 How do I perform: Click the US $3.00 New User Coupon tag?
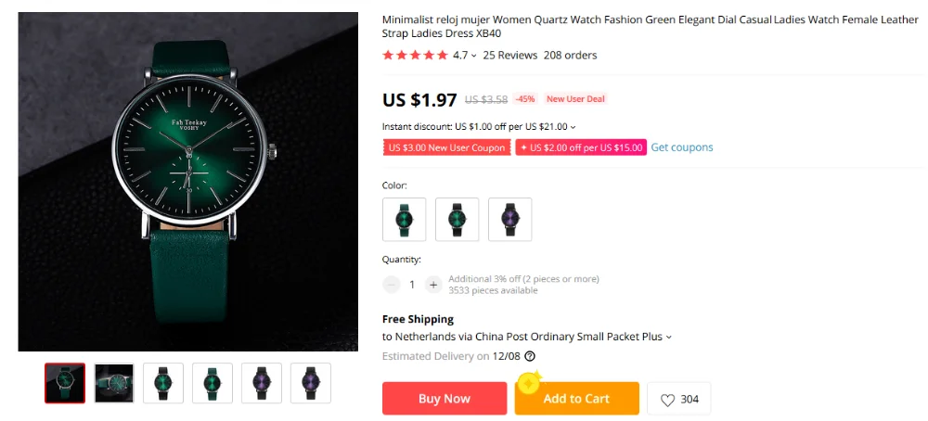447,147
